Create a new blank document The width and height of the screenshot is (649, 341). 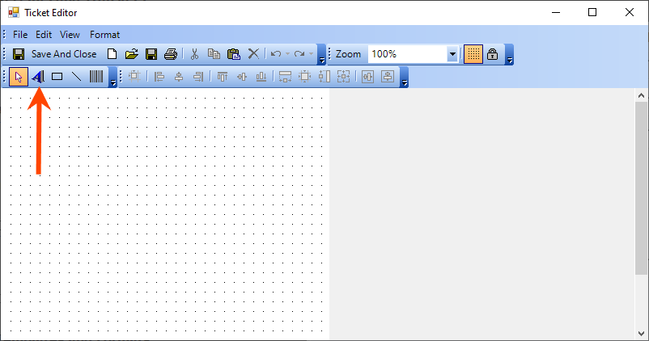(112, 54)
